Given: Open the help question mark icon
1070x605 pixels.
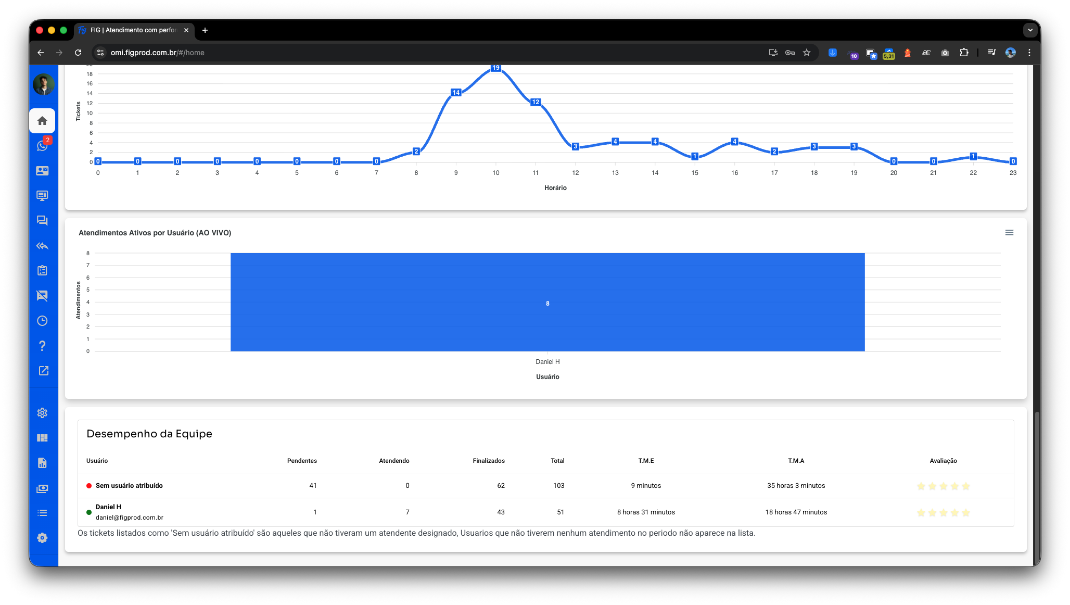Looking at the screenshot, I should [x=43, y=346].
